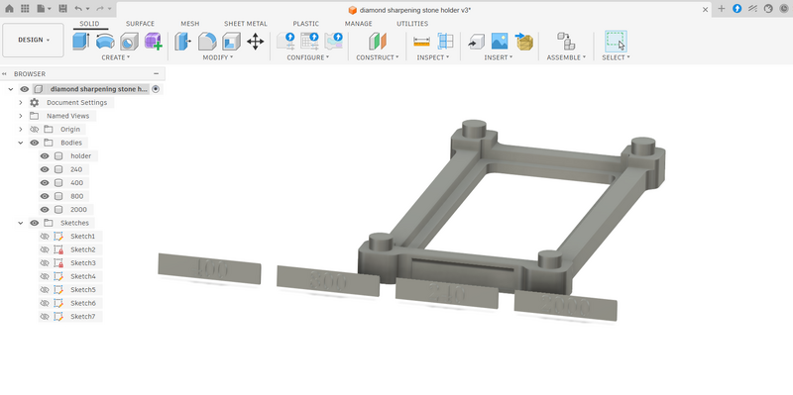
Task: Expand the Document Settings node
Action: [x=21, y=103]
